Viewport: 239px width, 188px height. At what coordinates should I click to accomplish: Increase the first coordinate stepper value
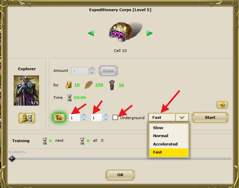[x=84, y=115]
